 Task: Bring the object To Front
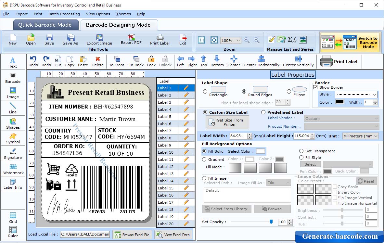(117, 61)
